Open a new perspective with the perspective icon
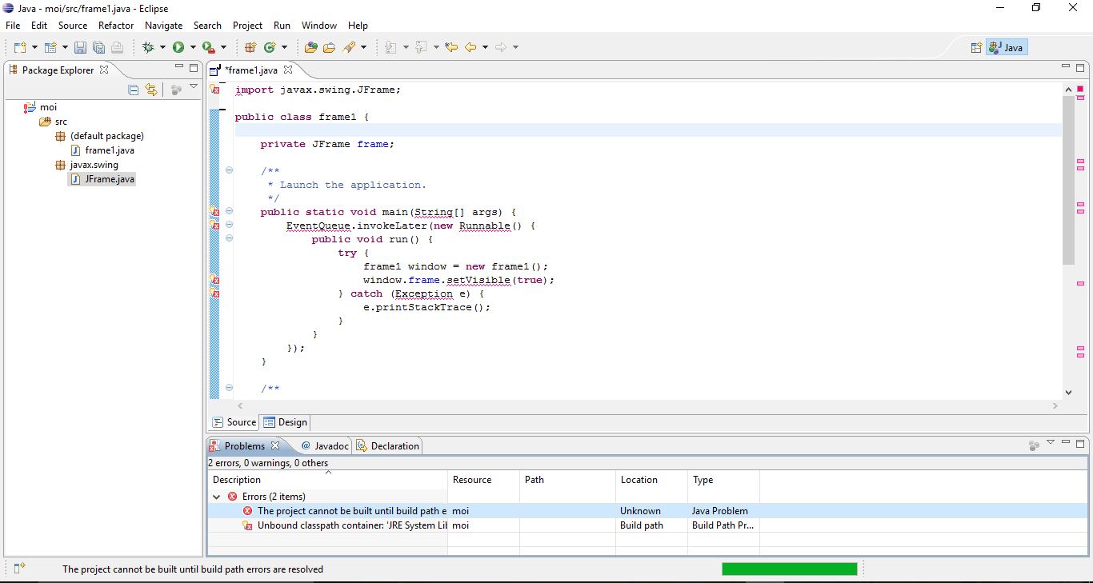The image size is (1093, 583). [x=975, y=46]
